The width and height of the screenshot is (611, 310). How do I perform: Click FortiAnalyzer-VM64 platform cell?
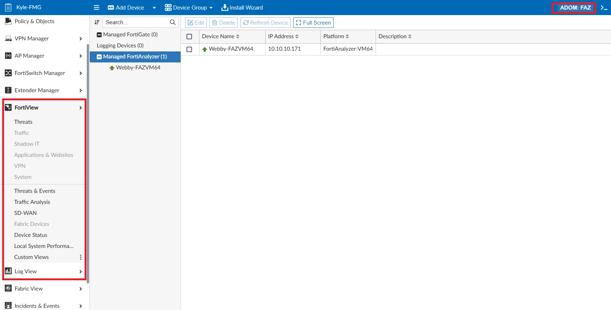348,49
